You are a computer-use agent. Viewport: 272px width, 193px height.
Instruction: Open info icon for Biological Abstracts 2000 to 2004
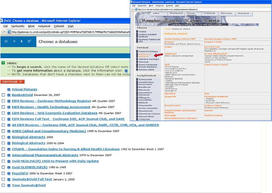coord(9,143)
